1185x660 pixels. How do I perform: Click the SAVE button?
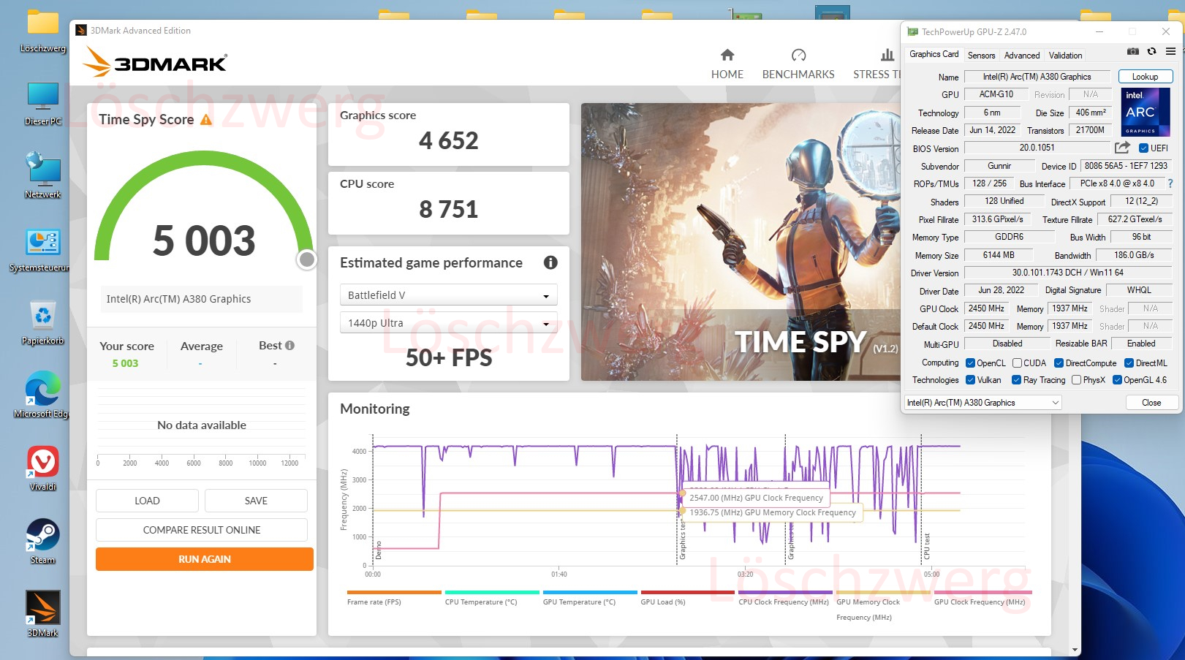pos(256,501)
